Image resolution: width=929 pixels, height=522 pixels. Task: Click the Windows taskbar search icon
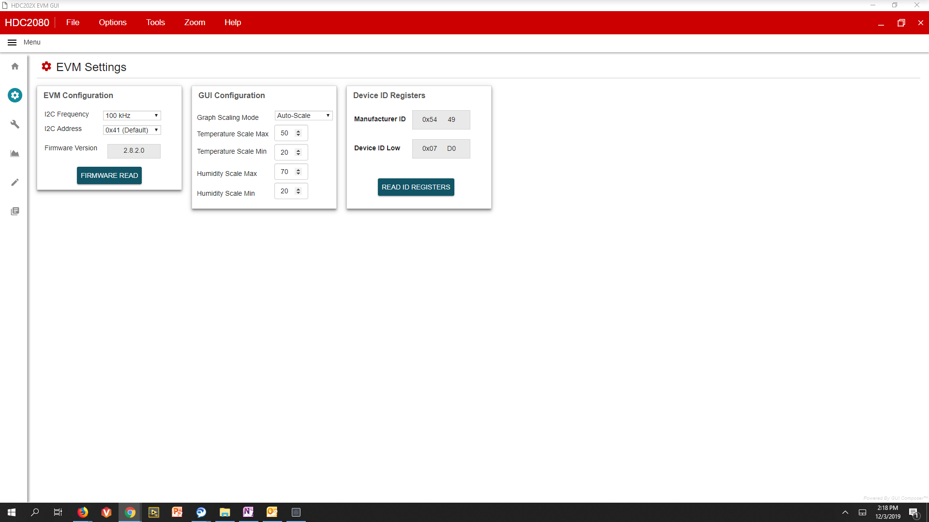[x=35, y=512]
